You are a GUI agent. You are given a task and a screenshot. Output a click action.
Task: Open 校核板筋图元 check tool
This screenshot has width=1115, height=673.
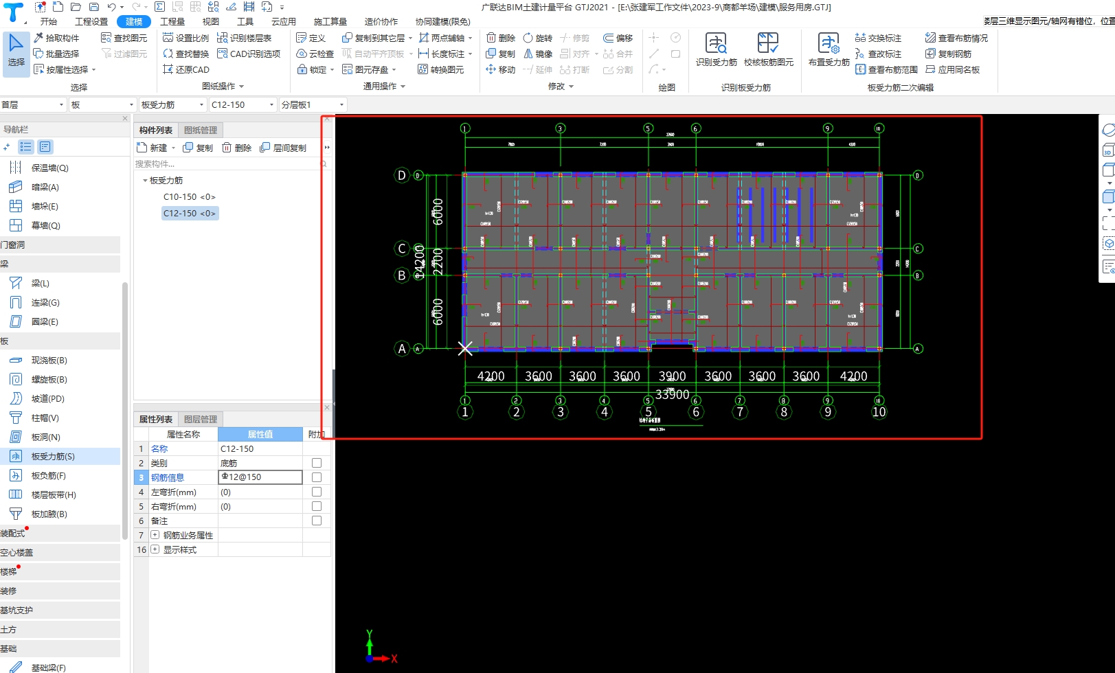[x=768, y=49]
